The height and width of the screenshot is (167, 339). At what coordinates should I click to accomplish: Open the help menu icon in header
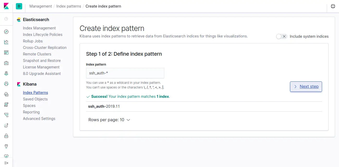pyautogui.click(x=333, y=6)
